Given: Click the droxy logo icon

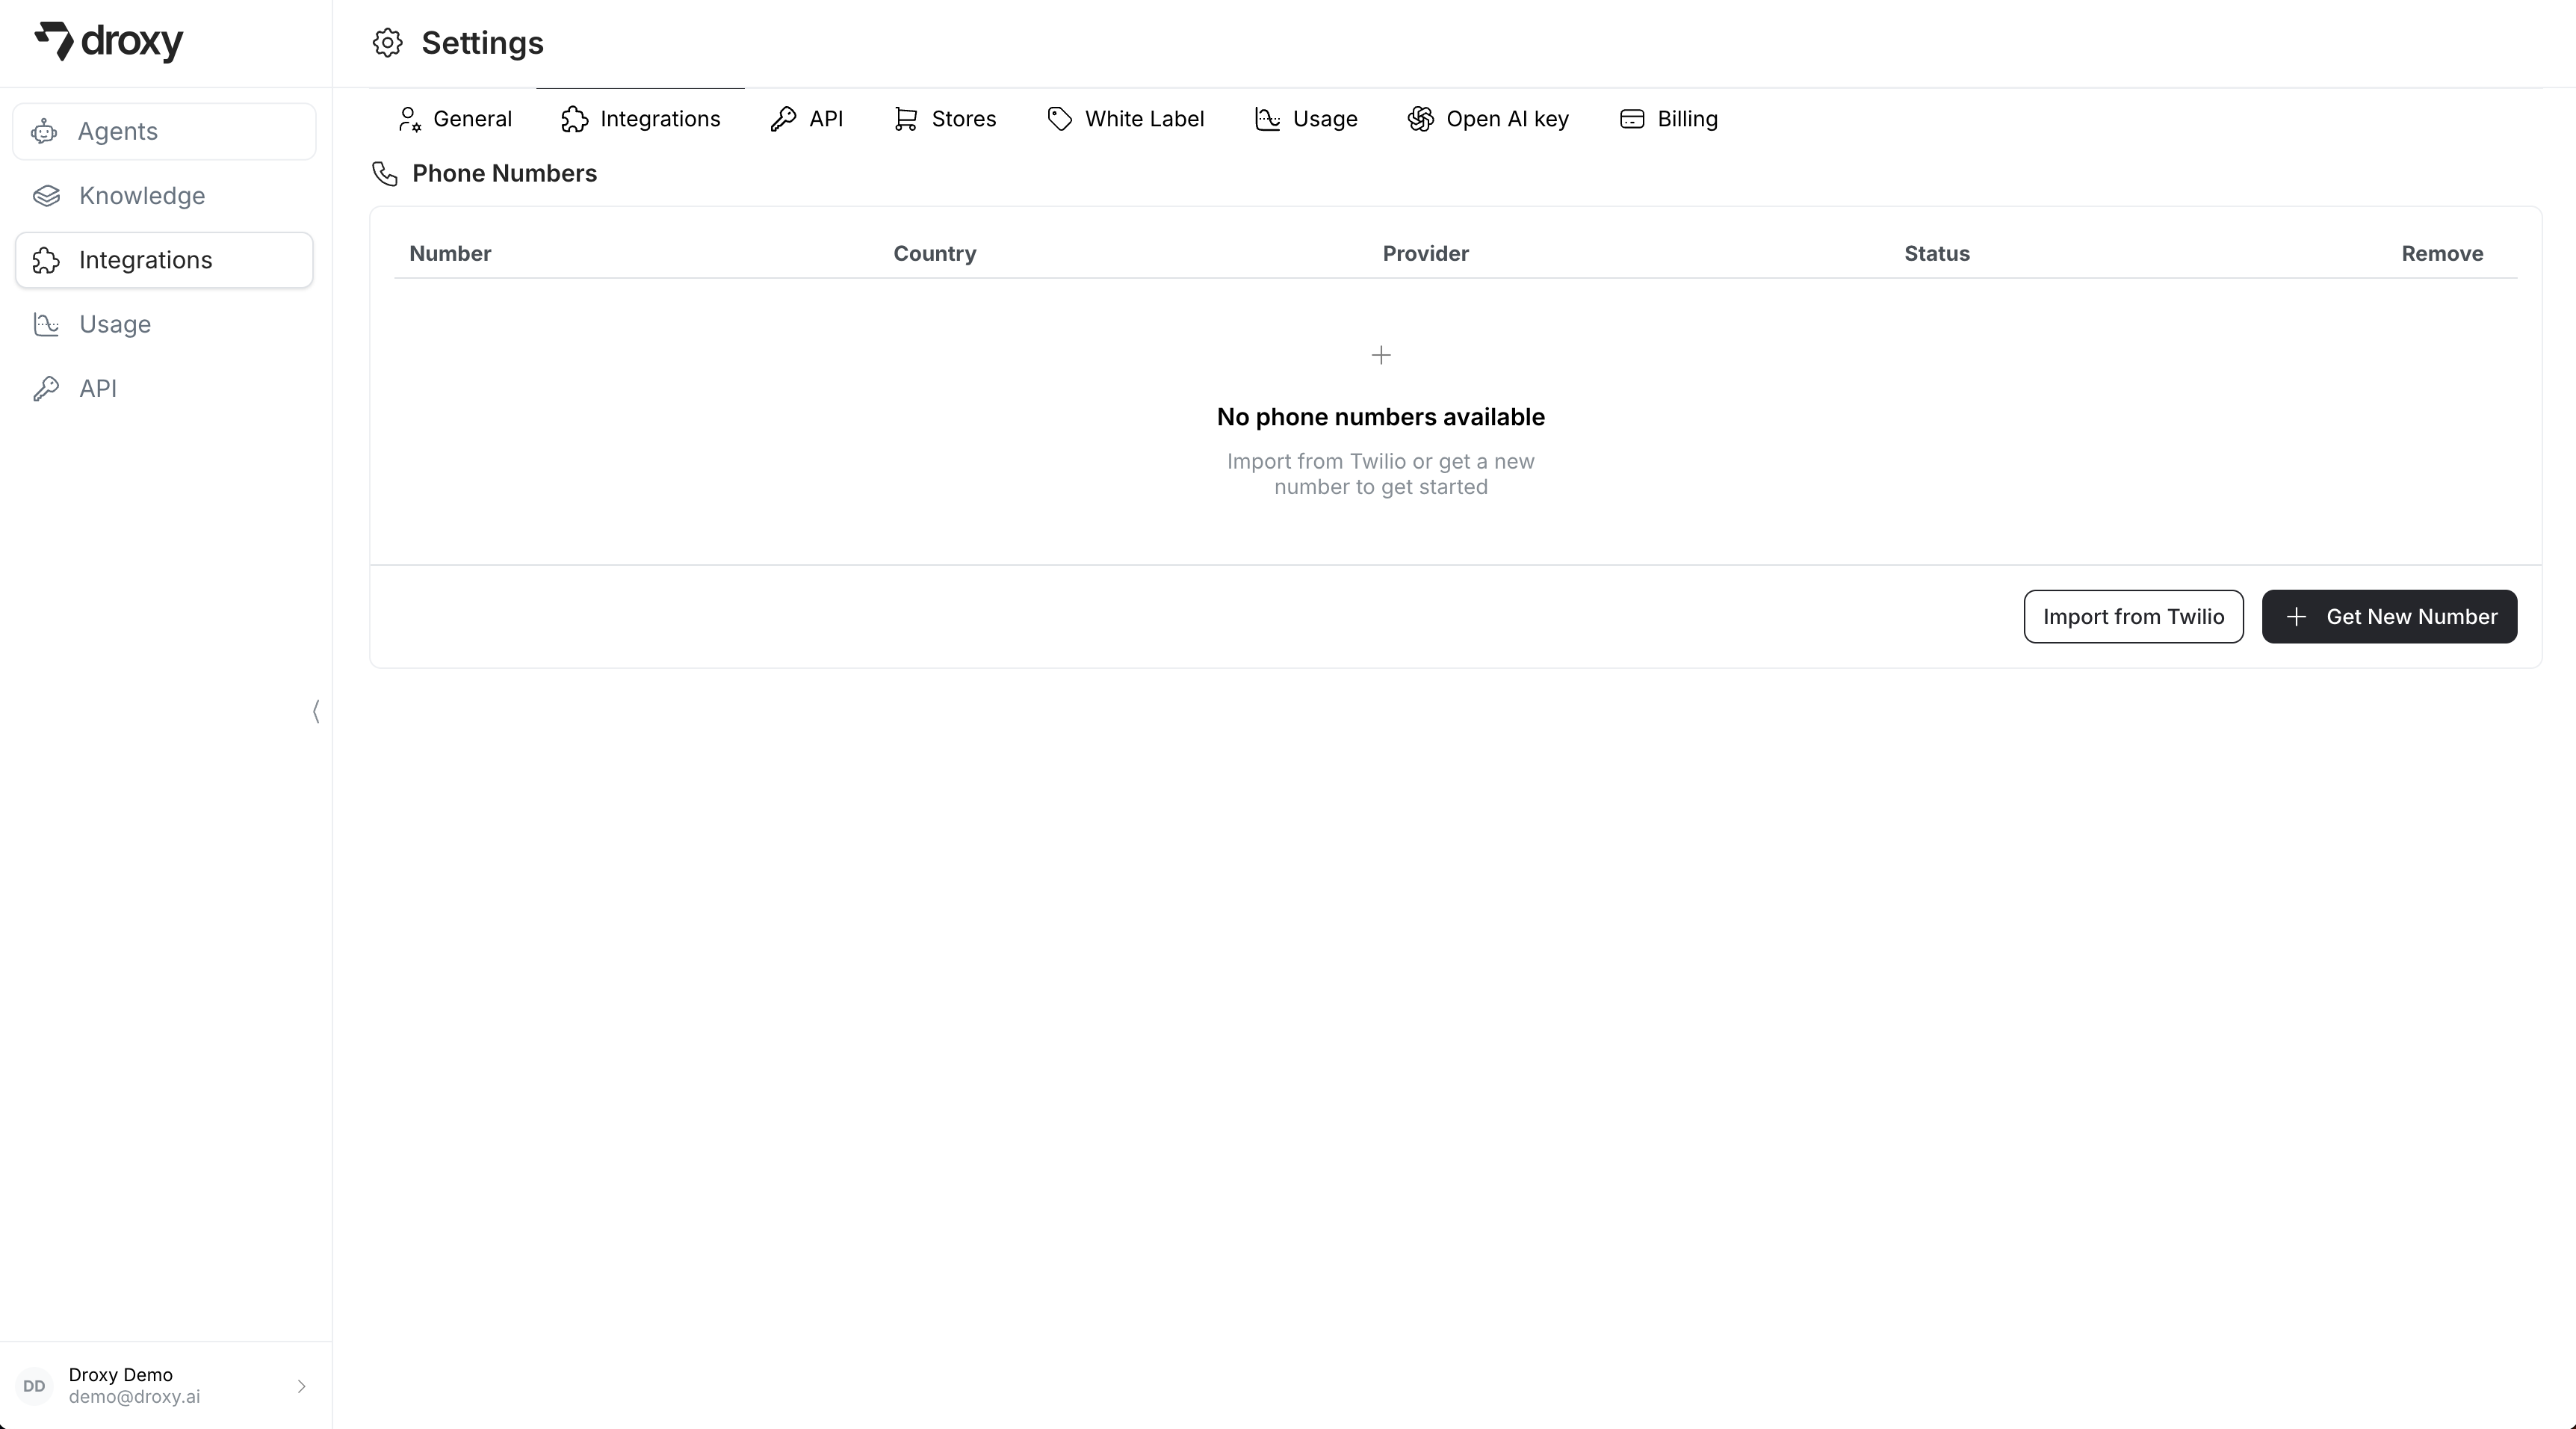Looking at the screenshot, I should 54,41.
